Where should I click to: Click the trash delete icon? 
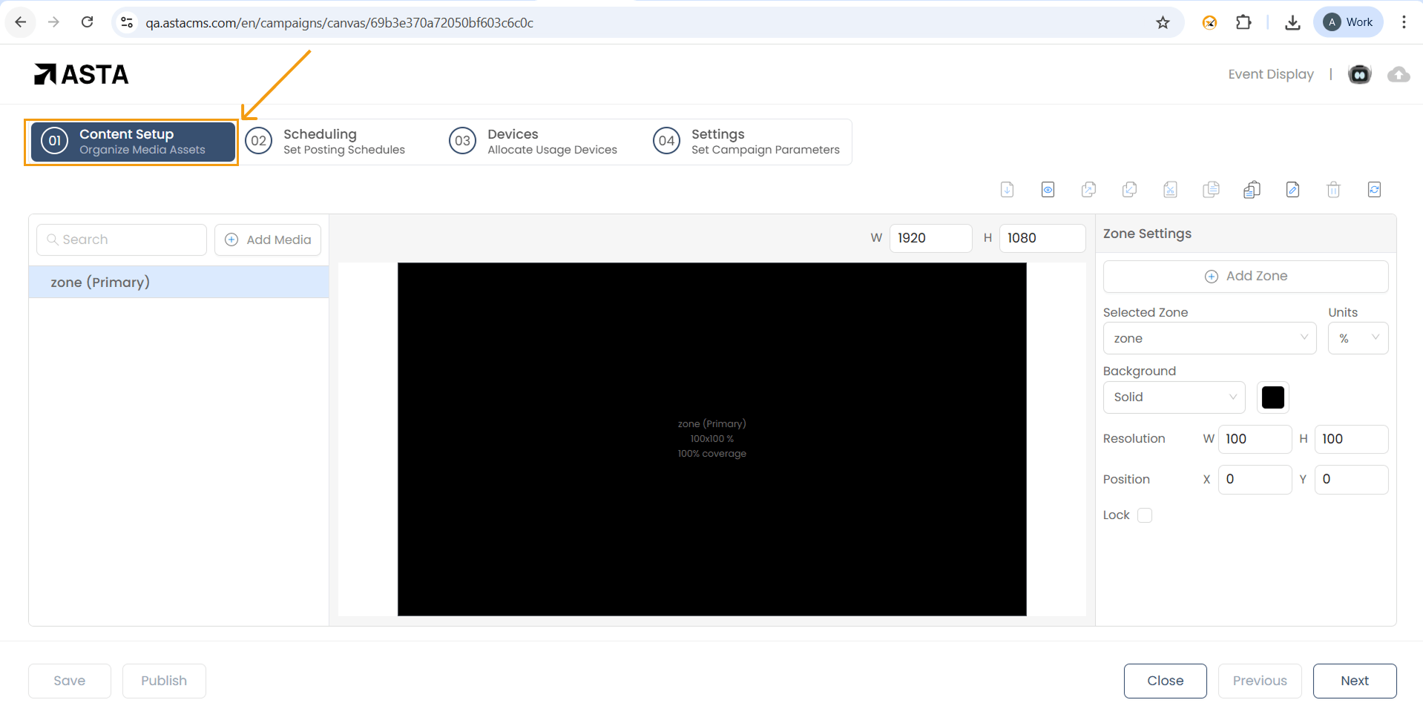[x=1333, y=190]
